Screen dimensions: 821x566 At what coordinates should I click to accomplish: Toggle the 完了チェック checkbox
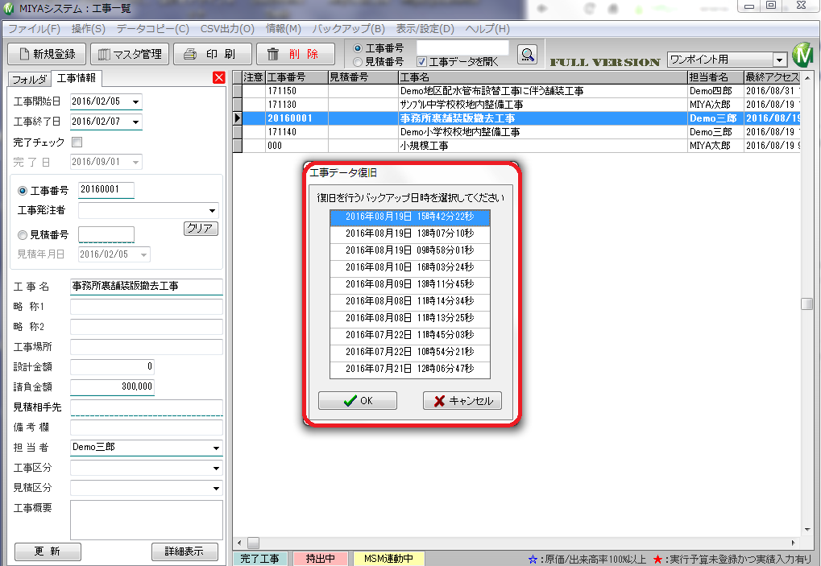(x=77, y=142)
